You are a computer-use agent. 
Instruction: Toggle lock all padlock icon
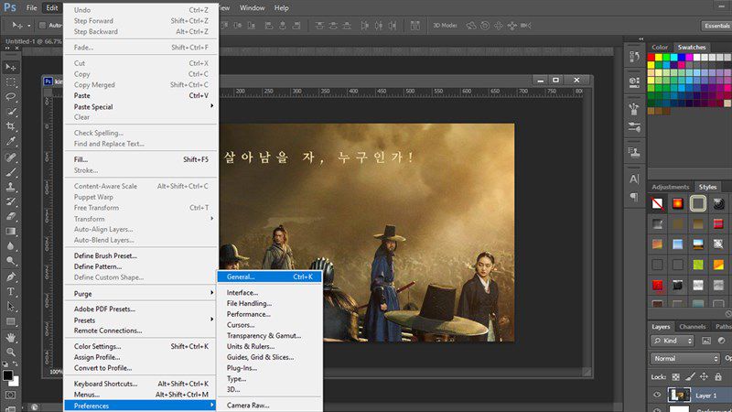(718, 376)
